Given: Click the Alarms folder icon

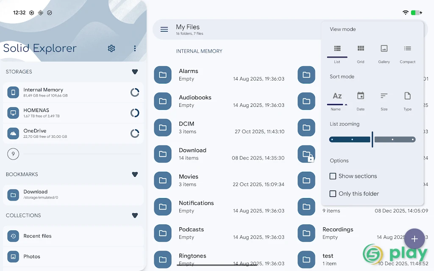Looking at the screenshot, I should (x=163, y=75).
